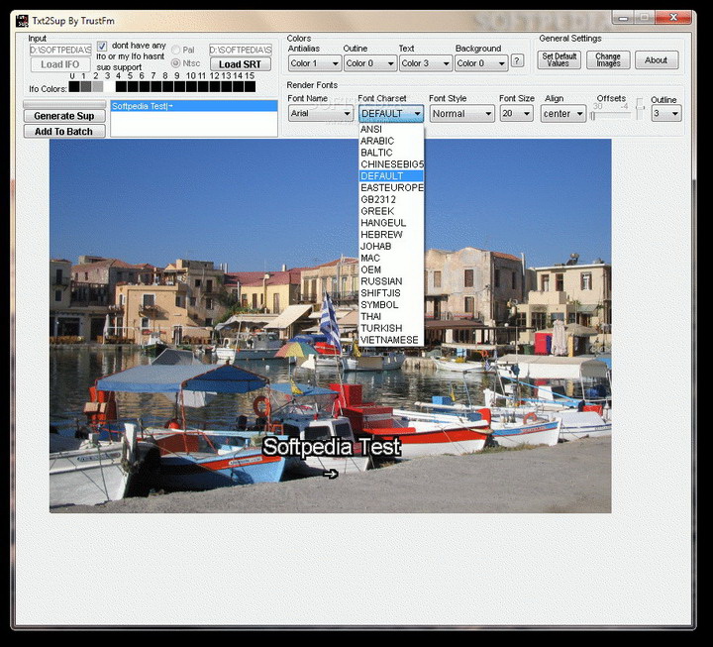Click Ifo color swatch 1 (dark gray)

[86, 87]
